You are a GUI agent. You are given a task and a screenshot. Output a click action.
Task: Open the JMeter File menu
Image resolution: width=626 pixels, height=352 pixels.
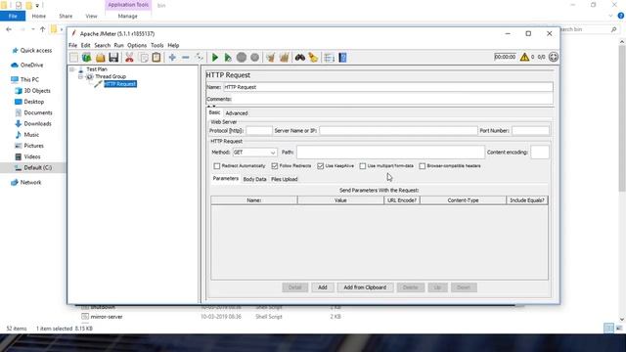(72, 46)
